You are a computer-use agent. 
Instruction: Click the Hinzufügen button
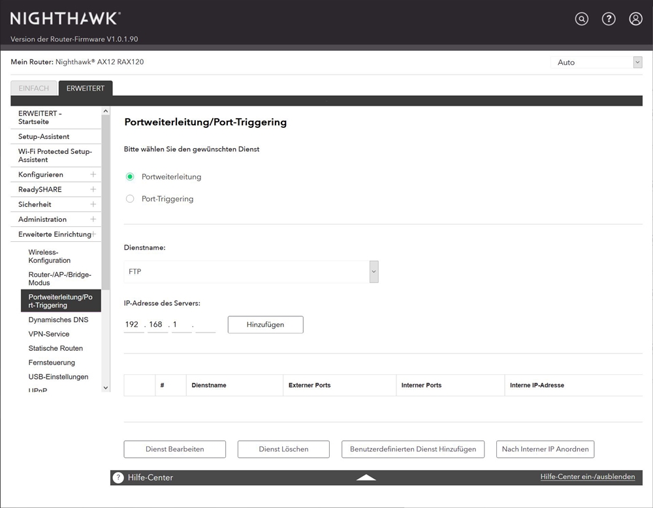(265, 325)
